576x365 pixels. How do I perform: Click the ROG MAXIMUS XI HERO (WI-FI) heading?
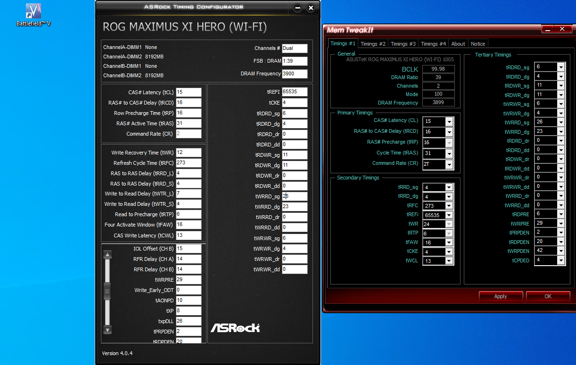click(185, 27)
